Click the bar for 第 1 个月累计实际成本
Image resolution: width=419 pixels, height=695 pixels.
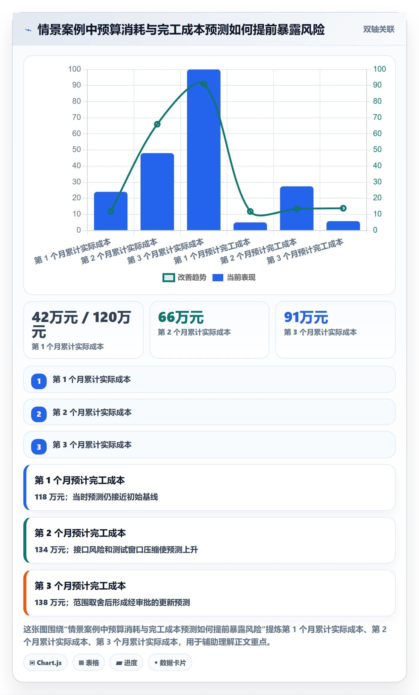click(111, 211)
